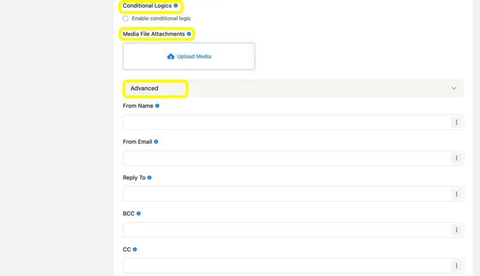The width and height of the screenshot is (480, 276).
Task: Focus the From Name input field
Action: point(293,122)
